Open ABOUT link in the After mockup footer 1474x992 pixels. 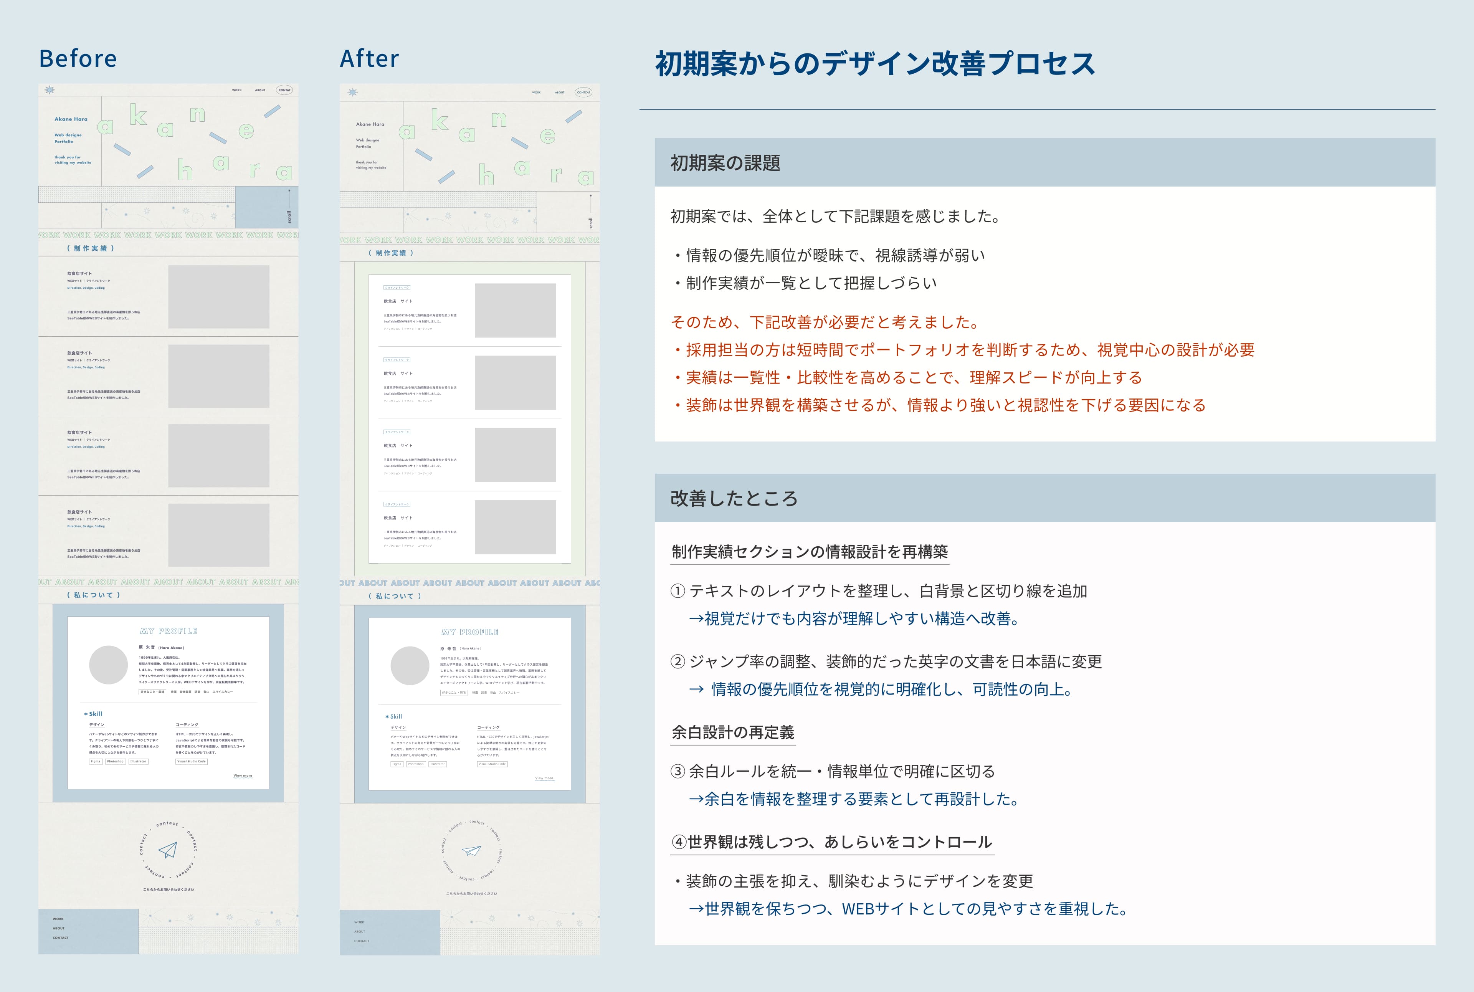click(360, 932)
